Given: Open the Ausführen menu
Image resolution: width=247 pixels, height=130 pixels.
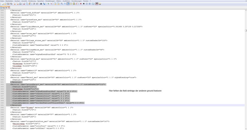Looking at the screenshot, I should (66, 1).
